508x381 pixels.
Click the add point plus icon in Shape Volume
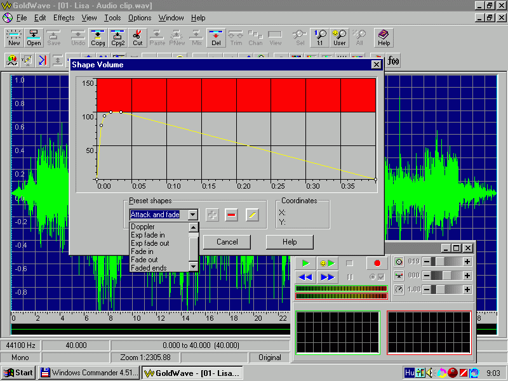(x=212, y=215)
